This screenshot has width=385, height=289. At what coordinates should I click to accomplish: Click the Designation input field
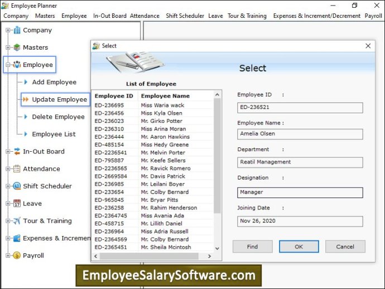300,192
